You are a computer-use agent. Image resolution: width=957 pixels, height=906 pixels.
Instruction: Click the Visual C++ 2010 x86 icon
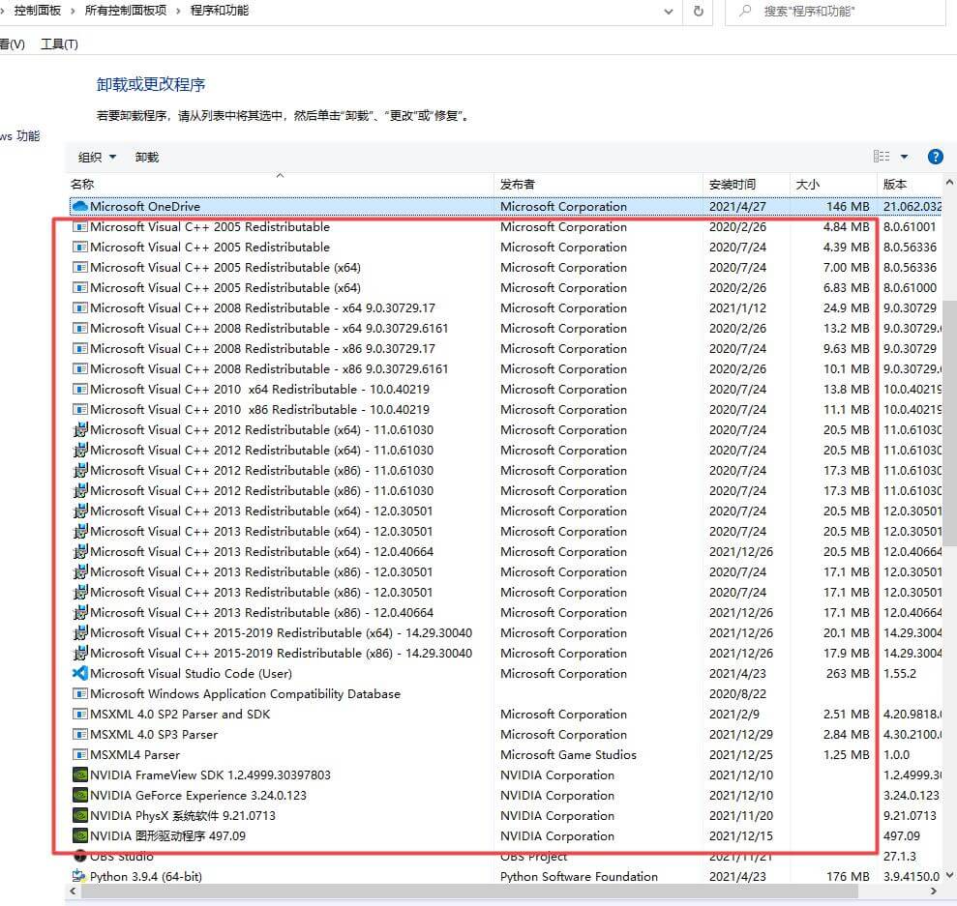tap(80, 409)
